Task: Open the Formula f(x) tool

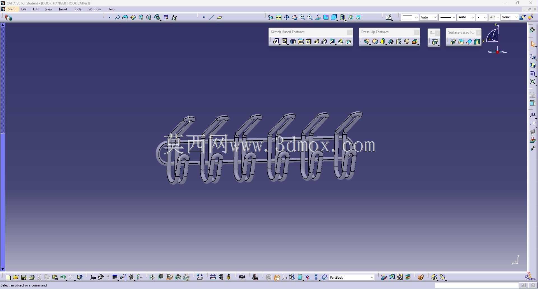Action: (x=93, y=277)
